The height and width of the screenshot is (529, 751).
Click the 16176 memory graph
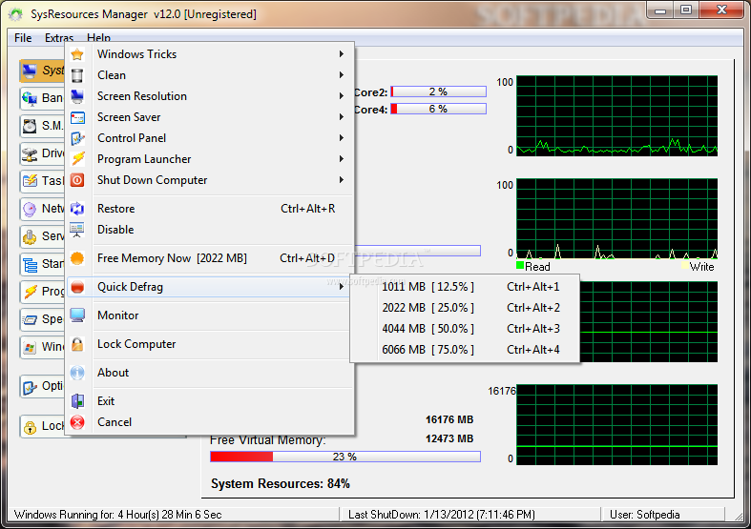(x=616, y=425)
